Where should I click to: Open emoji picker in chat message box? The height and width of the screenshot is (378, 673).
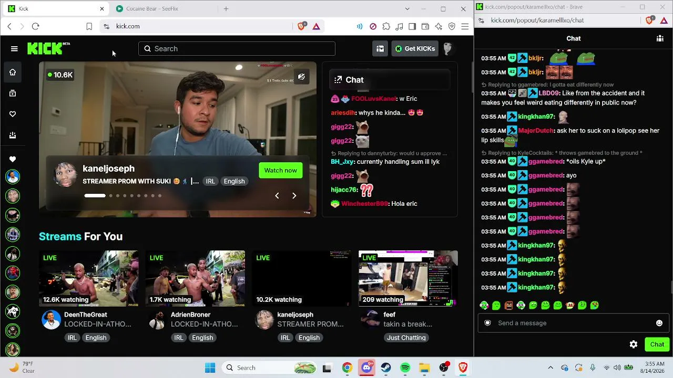point(659,323)
